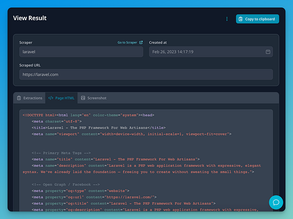Open the calendar icon in Created at field
This screenshot has width=293, height=219.
pos(268,51)
